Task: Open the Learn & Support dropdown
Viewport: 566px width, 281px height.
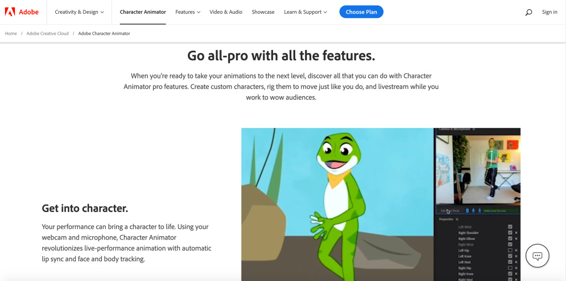Action: tap(305, 12)
